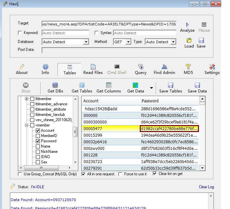
Task: Click the Analyze play icon
Action: coord(187,24)
